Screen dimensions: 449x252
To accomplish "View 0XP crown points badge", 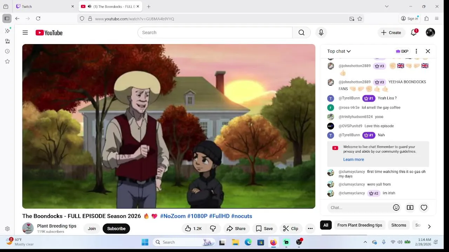I will click(402, 51).
